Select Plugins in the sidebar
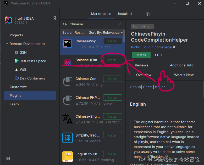This screenshot has width=204, height=165. point(30,96)
